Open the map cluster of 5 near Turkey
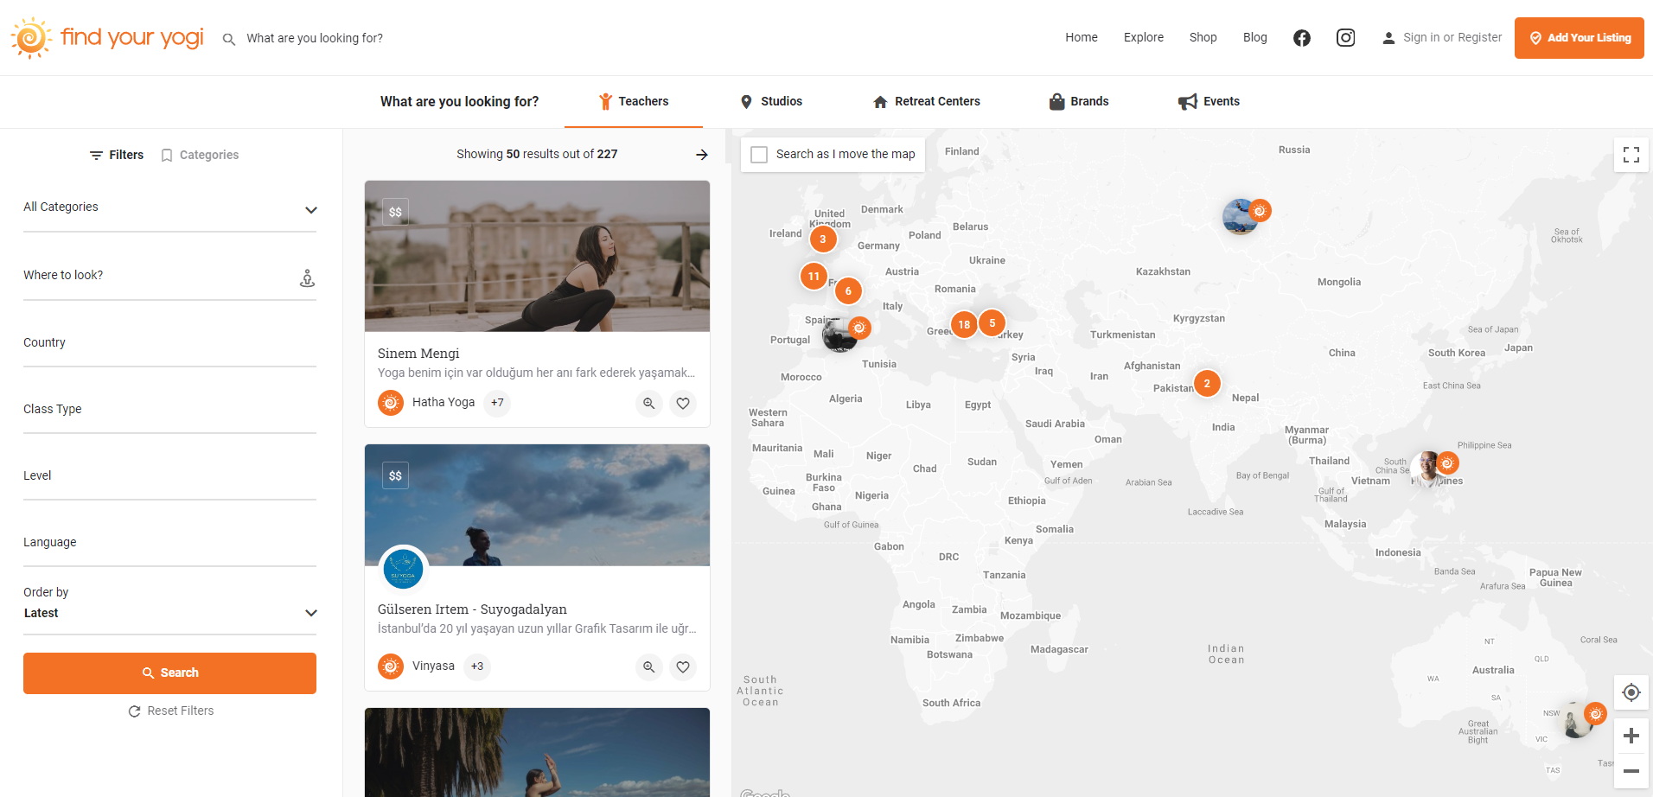 (992, 323)
